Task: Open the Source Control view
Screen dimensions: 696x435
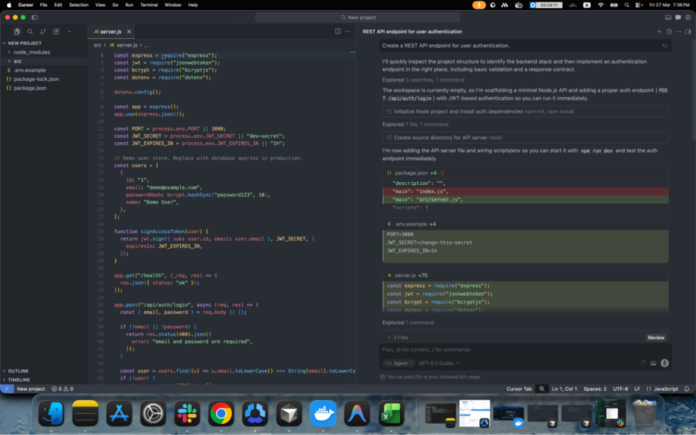Action: click(43, 31)
